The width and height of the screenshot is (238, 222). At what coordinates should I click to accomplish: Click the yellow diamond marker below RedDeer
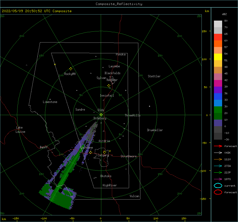tap(109, 86)
